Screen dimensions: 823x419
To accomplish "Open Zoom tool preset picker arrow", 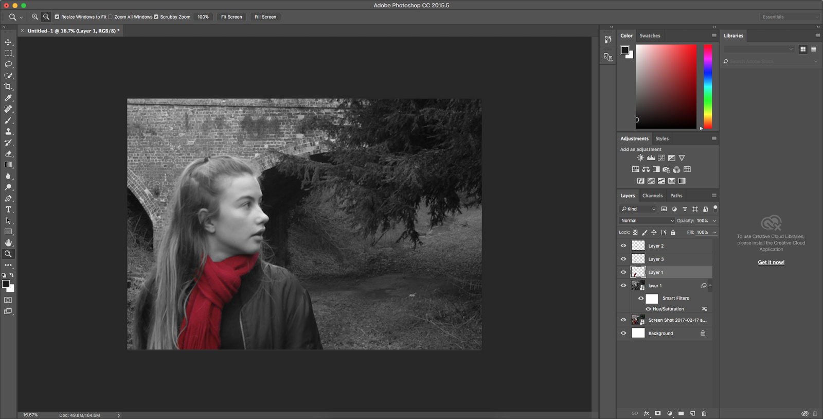I will [x=21, y=18].
